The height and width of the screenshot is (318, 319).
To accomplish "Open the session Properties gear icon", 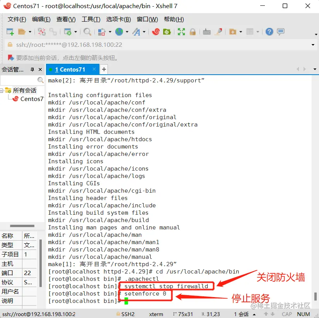I will tap(68, 32).
